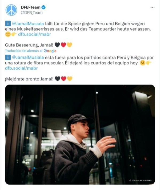
Task: Click the pointing hand emoji in translation
Action: pos(149,63)
